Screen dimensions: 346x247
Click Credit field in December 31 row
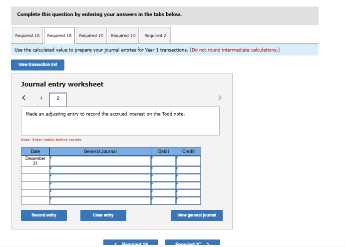188,161
